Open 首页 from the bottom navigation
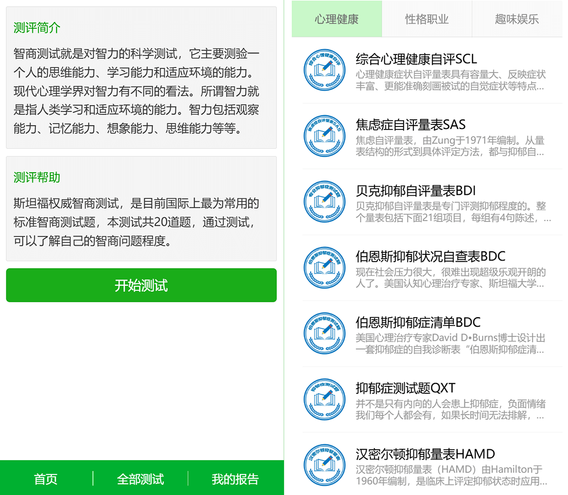568x495 pixels. click(45, 479)
